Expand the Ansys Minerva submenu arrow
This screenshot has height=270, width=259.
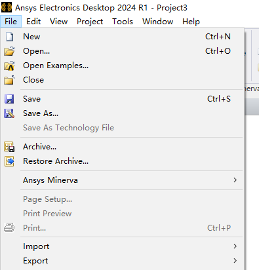[x=235, y=180]
